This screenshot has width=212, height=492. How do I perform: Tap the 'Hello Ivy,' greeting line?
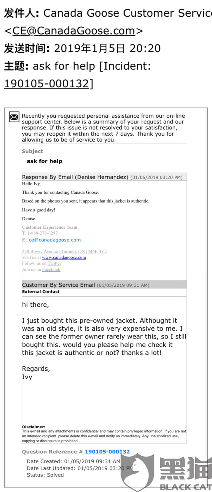point(31,184)
